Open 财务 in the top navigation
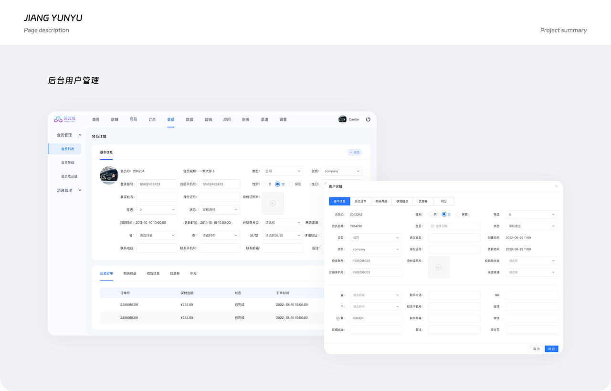Screen dimensions: 611x391 (x=245, y=119)
